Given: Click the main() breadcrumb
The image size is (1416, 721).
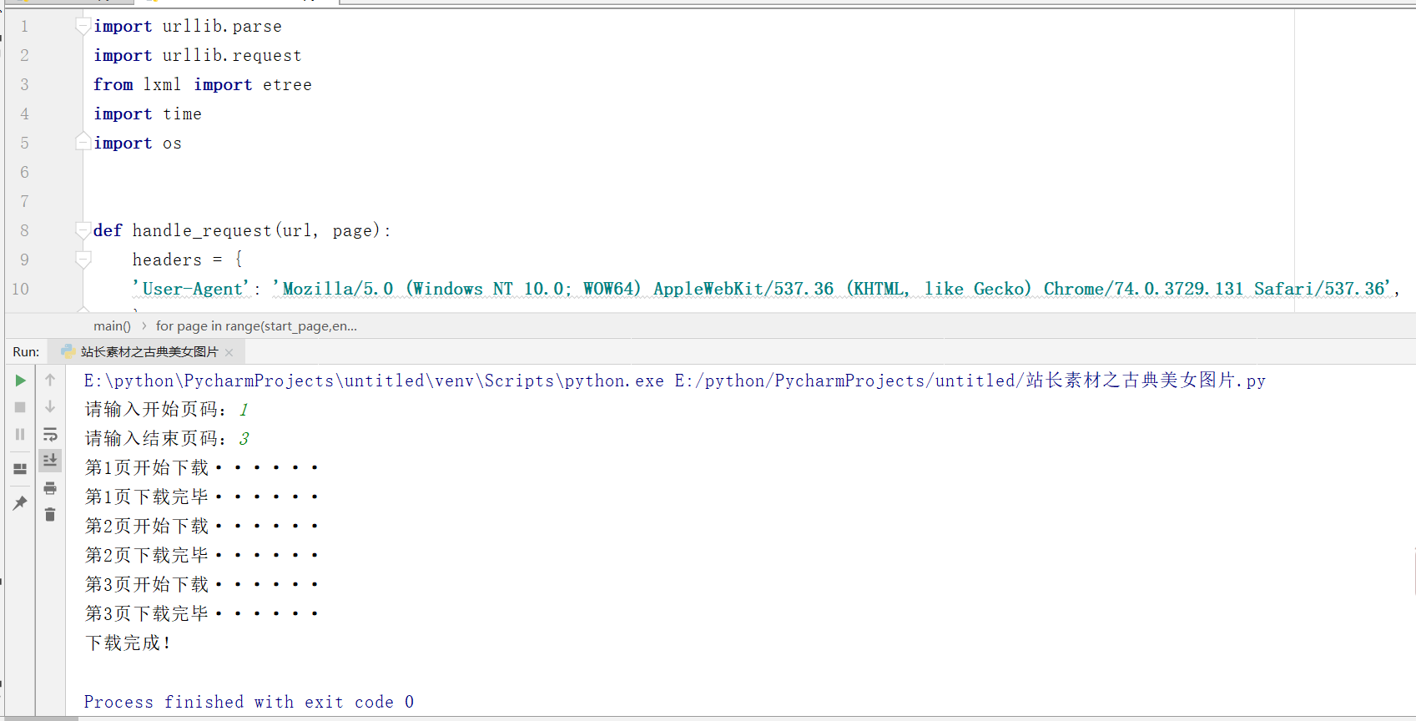Looking at the screenshot, I should click(x=112, y=326).
